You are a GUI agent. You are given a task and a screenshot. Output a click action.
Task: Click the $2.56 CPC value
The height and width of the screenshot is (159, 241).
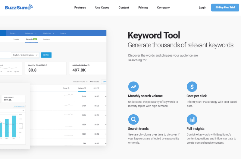coord(97,115)
